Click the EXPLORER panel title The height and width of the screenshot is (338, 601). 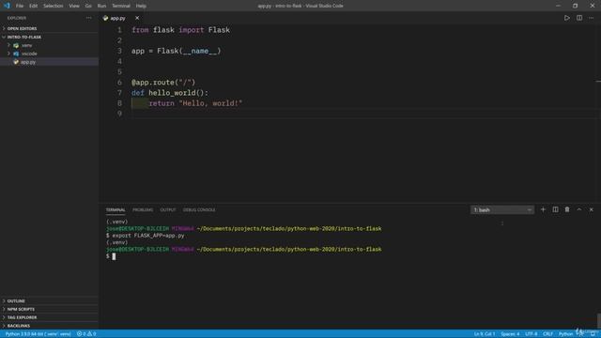(17, 18)
